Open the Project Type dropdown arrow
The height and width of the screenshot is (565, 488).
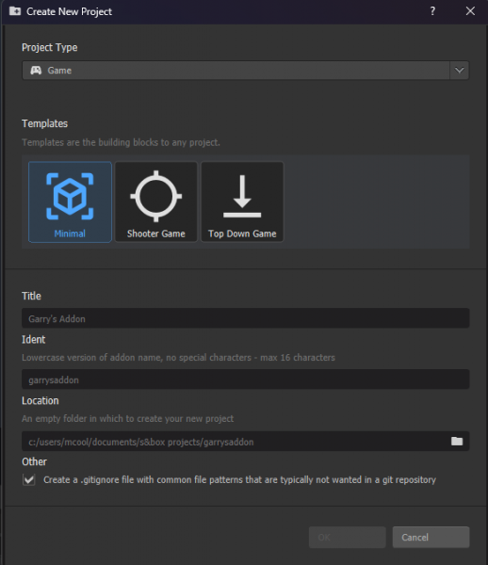pos(459,71)
